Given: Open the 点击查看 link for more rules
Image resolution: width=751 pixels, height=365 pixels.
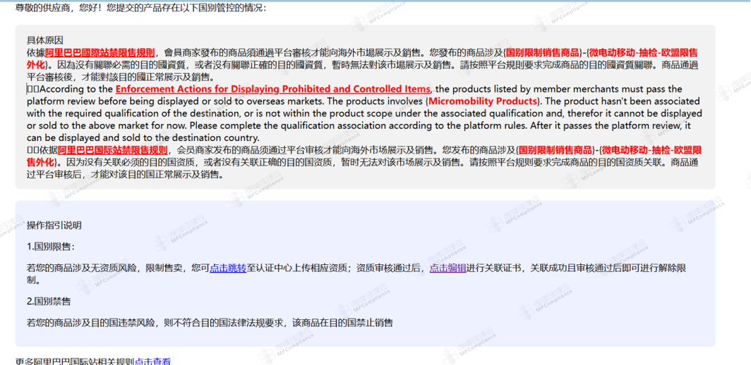Looking at the screenshot, I should click(x=152, y=361).
